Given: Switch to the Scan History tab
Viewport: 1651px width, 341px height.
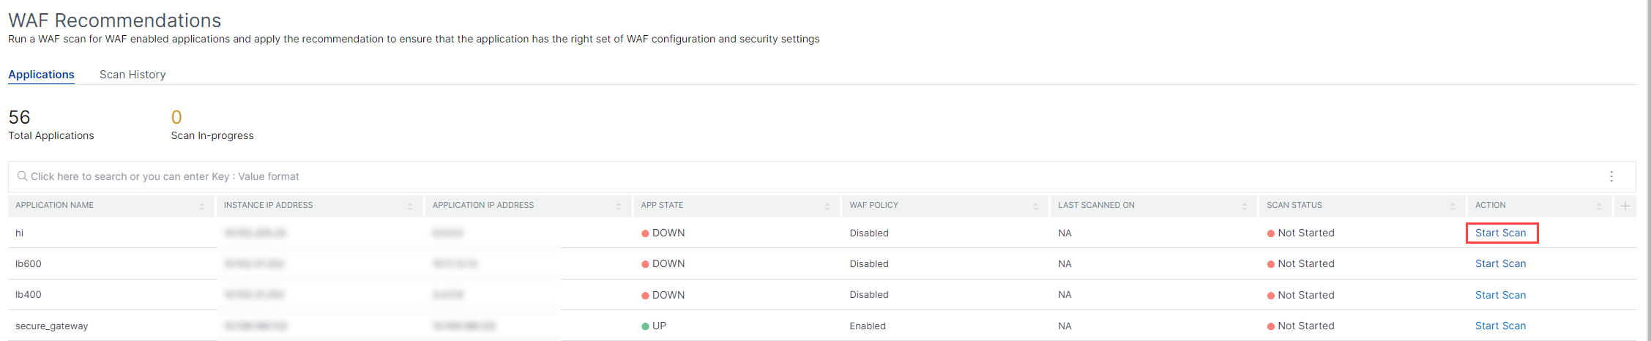Looking at the screenshot, I should 133,75.
